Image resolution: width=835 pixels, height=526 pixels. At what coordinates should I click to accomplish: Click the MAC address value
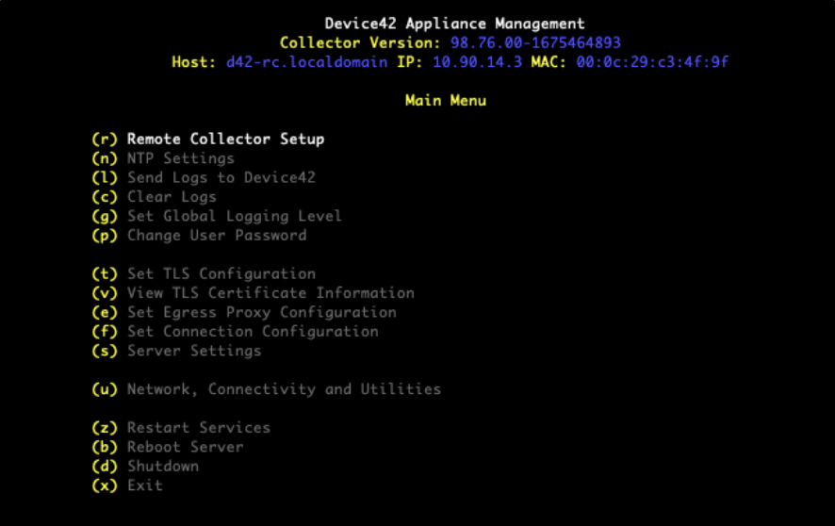(x=652, y=62)
